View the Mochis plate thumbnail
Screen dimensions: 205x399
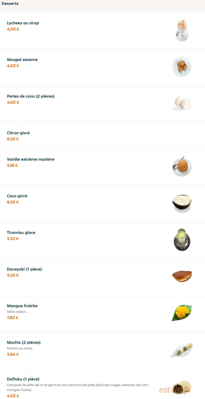click(182, 350)
